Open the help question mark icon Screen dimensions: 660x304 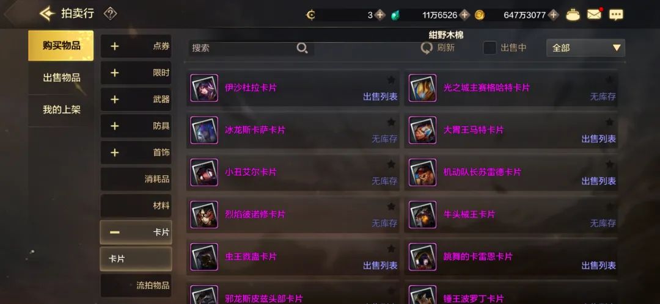tap(110, 14)
